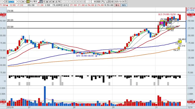Screen dimensions: 195x109
Task: Open chart settings gear icon
Action: click(x=112, y=2)
